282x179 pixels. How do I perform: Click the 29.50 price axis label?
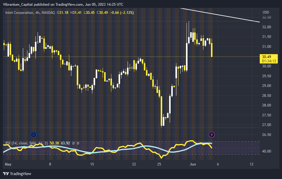point(267,76)
